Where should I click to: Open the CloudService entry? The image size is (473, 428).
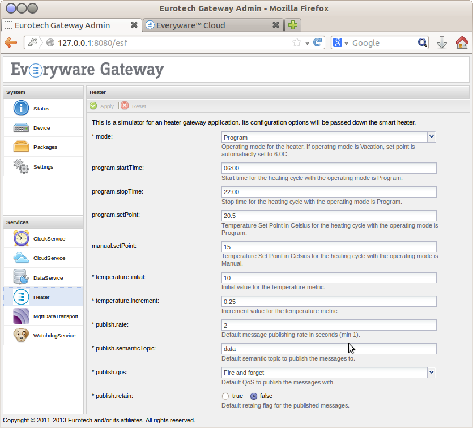(x=44, y=258)
